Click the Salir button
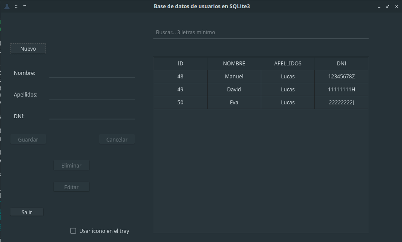This screenshot has height=242, width=402. pyautogui.click(x=27, y=212)
